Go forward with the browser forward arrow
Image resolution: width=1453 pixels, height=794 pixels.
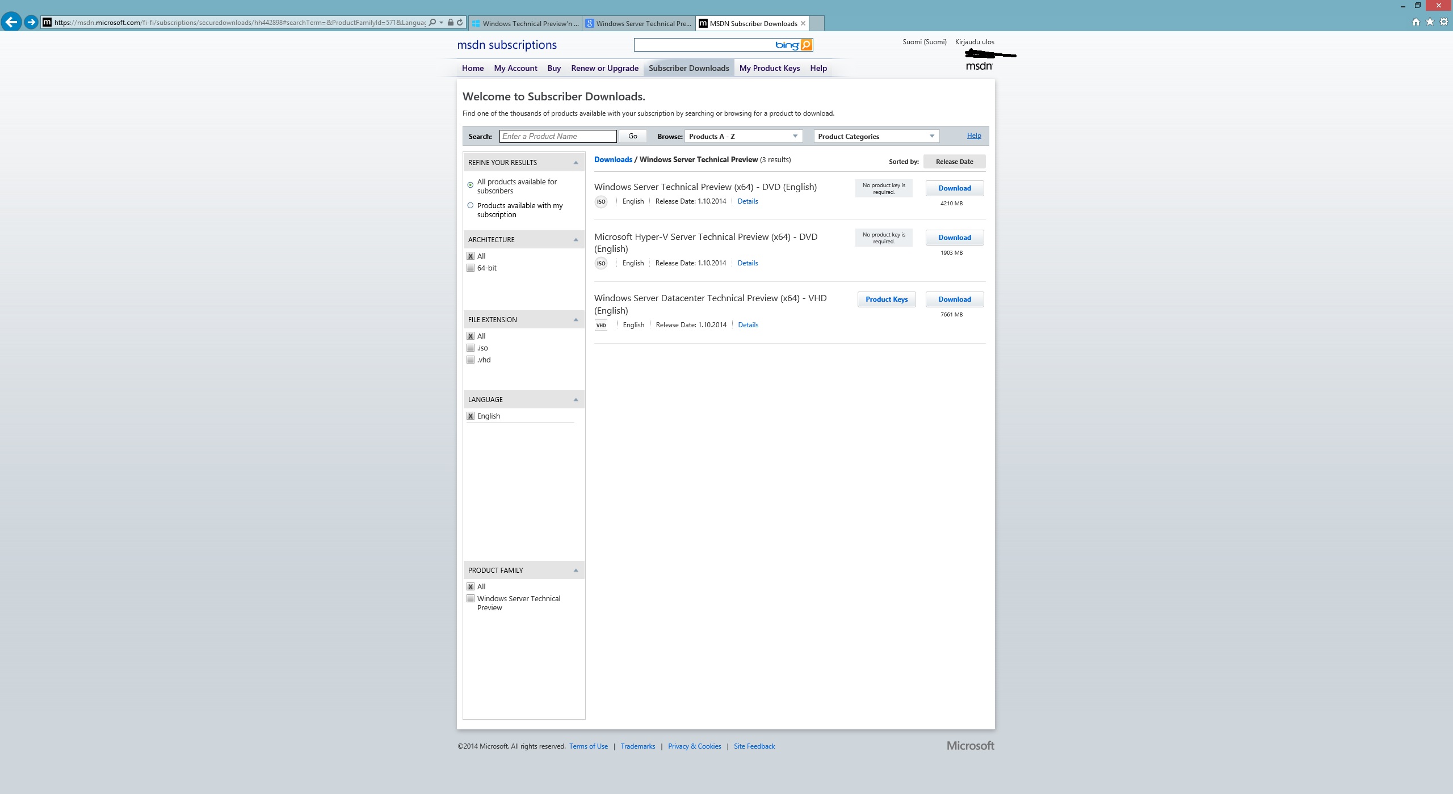31,22
